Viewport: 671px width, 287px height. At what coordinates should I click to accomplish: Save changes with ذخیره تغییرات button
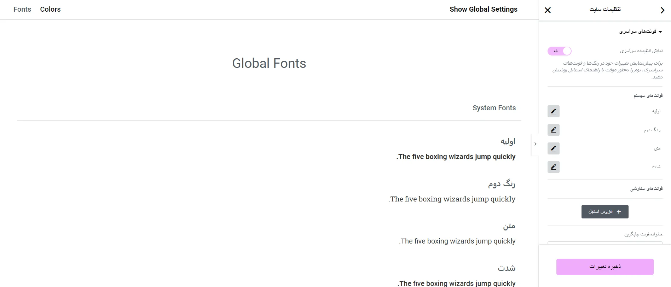pos(605,266)
